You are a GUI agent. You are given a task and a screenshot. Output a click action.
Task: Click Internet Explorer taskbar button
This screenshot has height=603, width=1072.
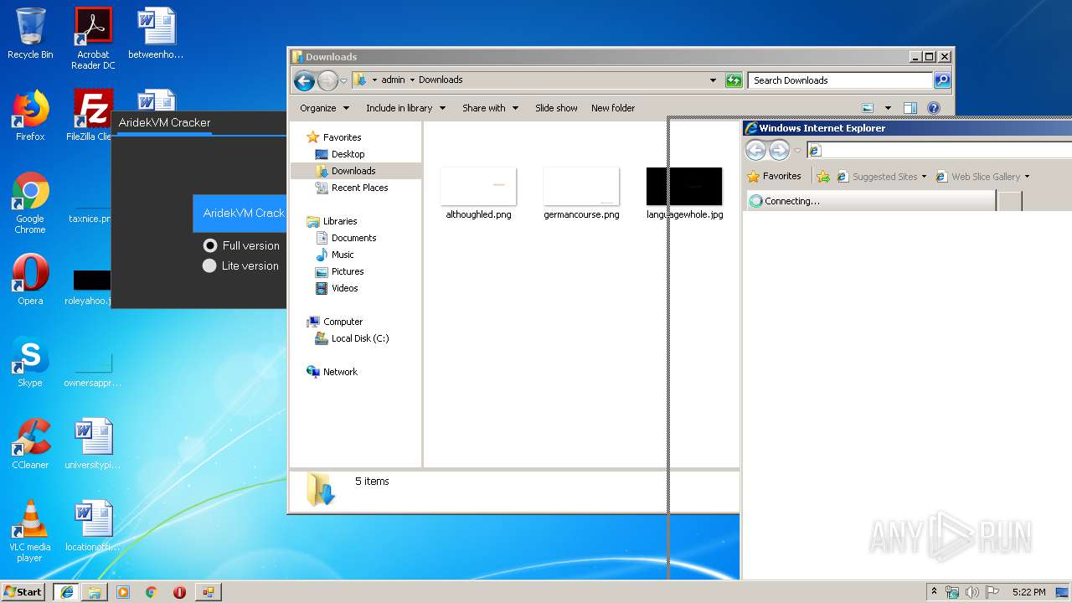[x=66, y=592]
